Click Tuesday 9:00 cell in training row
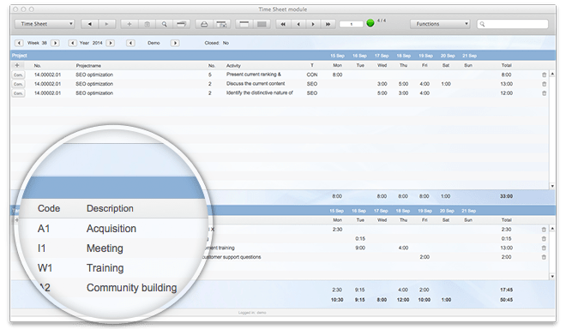Screen dimensions: 566x329 point(360,248)
